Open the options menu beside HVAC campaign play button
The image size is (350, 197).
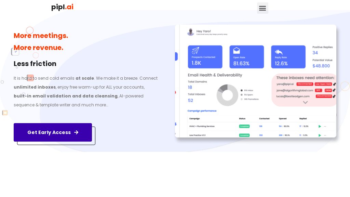click(x=325, y=126)
